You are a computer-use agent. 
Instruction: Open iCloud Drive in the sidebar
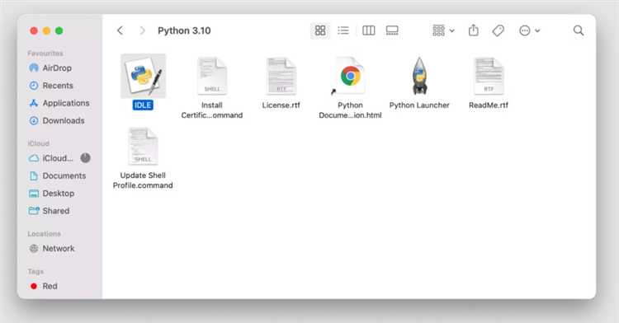51,158
